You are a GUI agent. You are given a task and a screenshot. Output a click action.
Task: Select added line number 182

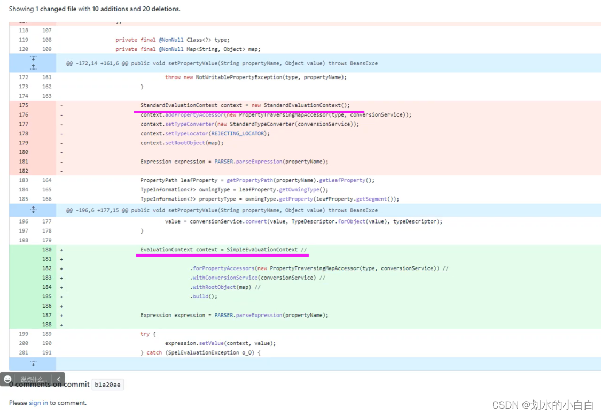pyautogui.click(x=47, y=268)
